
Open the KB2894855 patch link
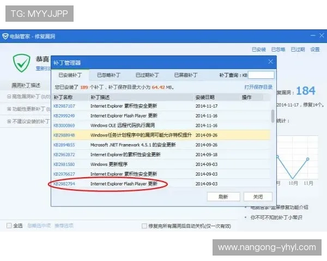coord(64,145)
